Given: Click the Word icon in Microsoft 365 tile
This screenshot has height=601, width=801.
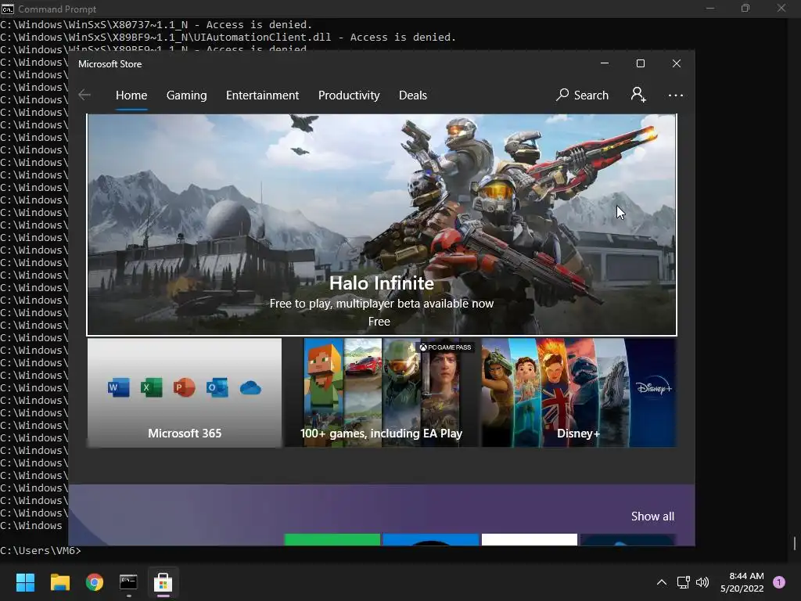Looking at the screenshot, I should (x=119, y=388).
